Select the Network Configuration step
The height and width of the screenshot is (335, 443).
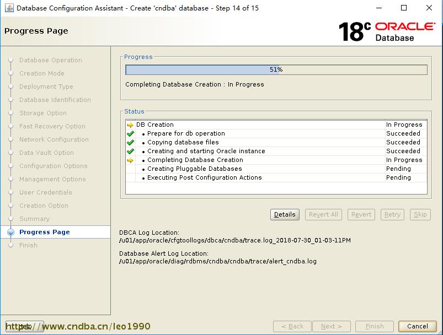coord(54,139)
